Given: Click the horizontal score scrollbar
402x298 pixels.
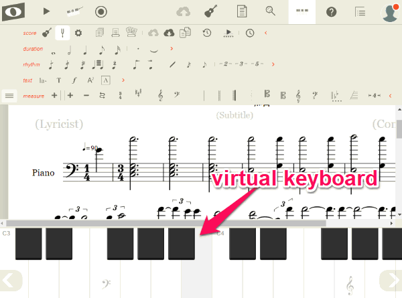Looking at the screenshot, I should click(166, 223).
